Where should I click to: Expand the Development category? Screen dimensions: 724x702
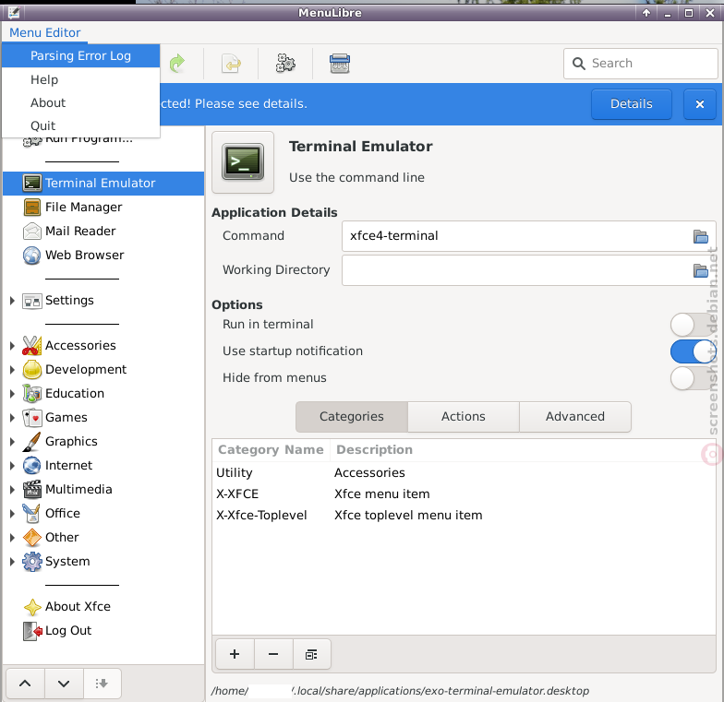[13, 369]
